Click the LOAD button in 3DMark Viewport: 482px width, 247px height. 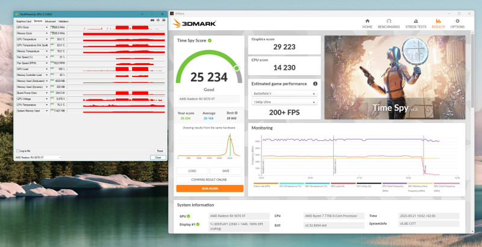pyautogui.click(x=192, y=171)
